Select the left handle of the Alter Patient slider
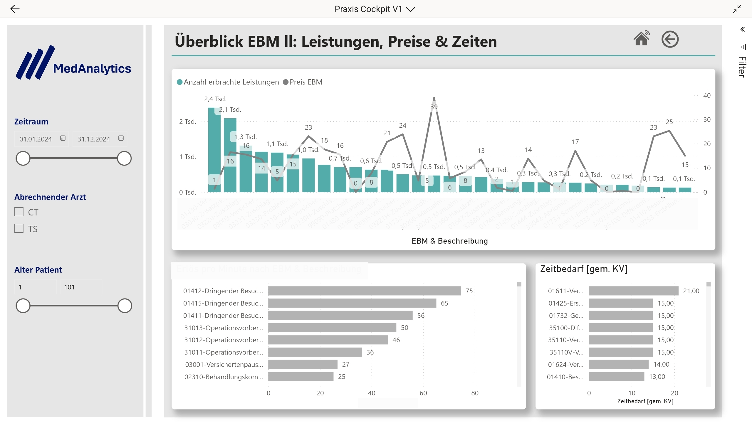The width and height of the screenshot is (752, 440). click(23, 306)
